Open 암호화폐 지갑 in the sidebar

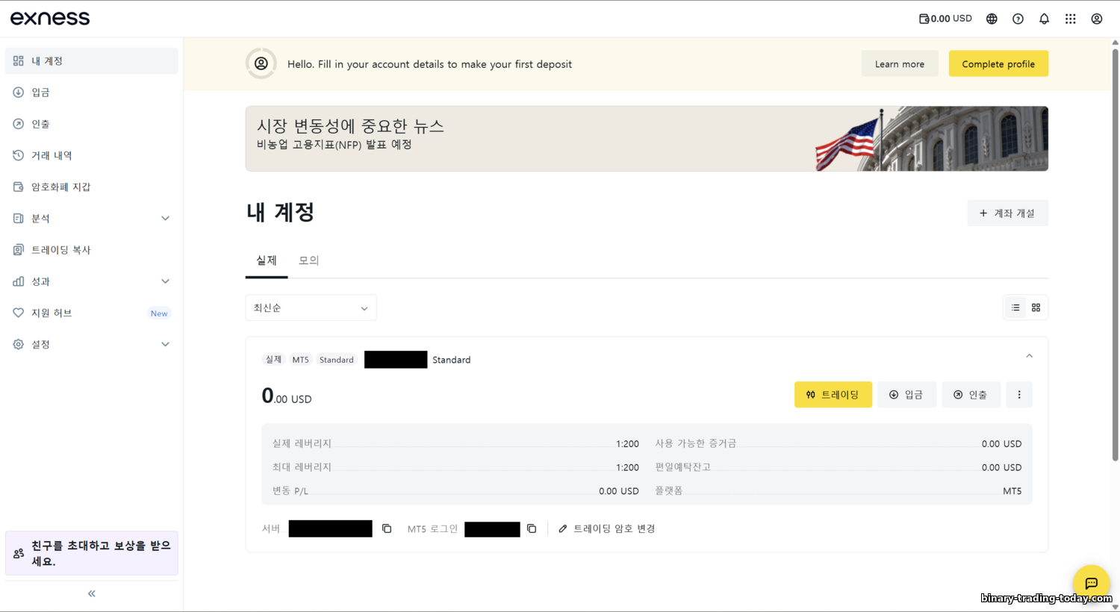click(x=60, y=187)
